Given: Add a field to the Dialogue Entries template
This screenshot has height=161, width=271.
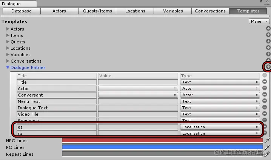Looking at the screenshot, I should click(268, 67).
